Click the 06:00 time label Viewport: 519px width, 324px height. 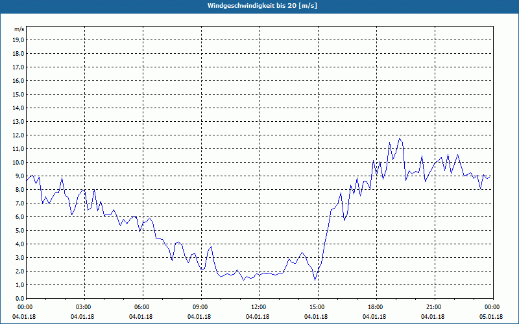[x=141, y=307]
